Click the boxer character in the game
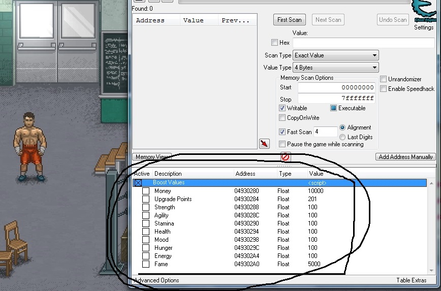 coord(29,147)
